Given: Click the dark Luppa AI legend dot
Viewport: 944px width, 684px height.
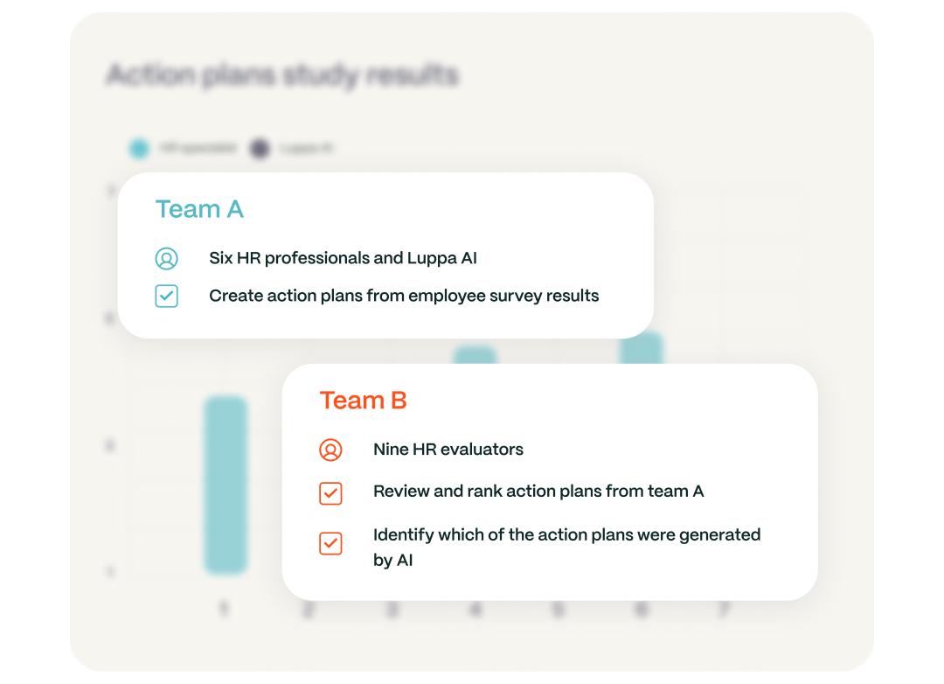Looking at the screenshot, I should pos(260,149).
